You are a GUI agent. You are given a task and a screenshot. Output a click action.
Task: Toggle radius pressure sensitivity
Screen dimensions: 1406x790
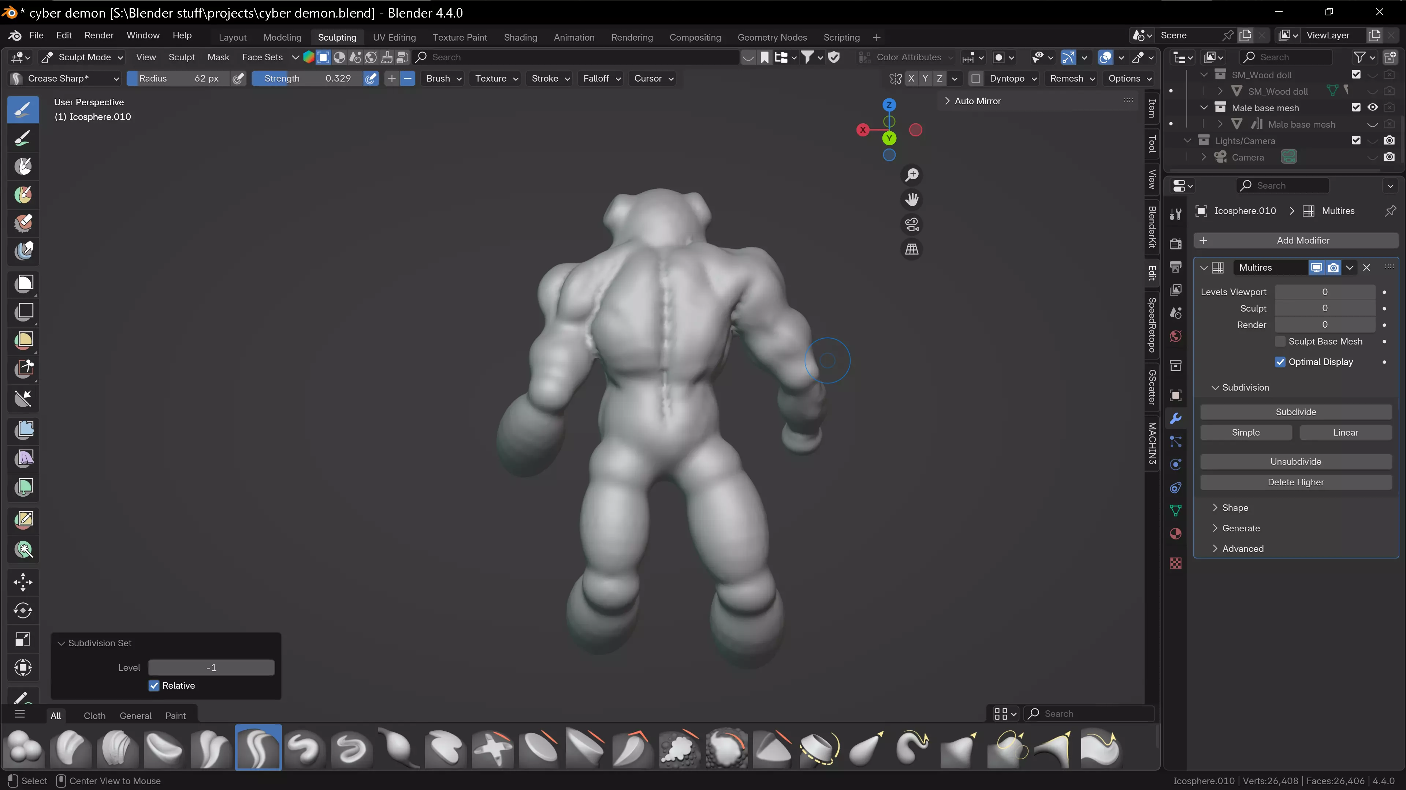point(238,79)
